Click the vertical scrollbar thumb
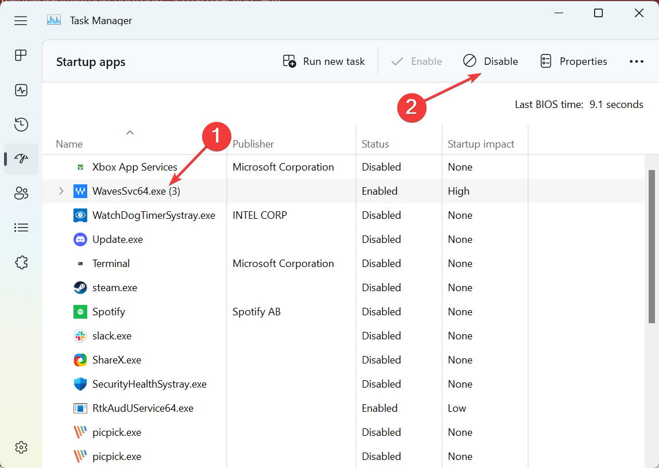659x468 pixels. pyautogui.click(x=652, y=246)
